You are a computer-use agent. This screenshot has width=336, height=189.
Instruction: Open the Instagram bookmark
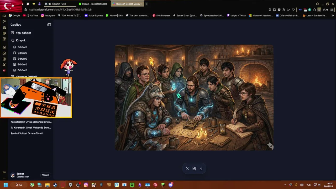pyautogui.click(x=48, y=15)
